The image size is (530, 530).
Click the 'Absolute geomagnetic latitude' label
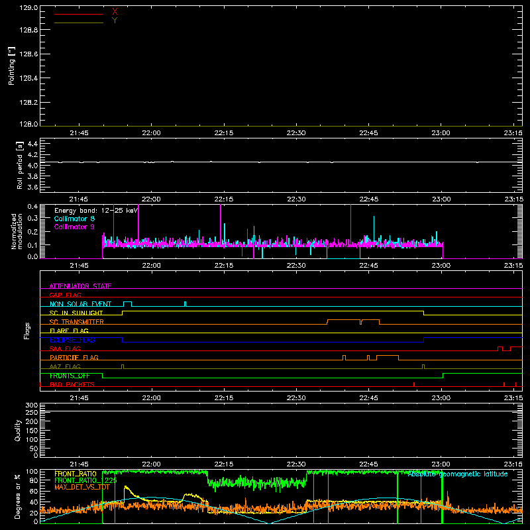tap(458, 474)
